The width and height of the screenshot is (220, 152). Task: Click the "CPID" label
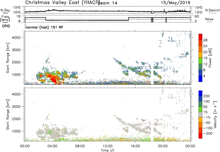(6, 26)
